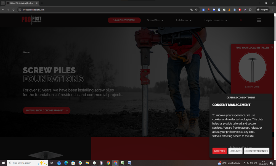Expand the Installation dropdown menu
The width and height of the screenshot is (276, 166).
184,20
